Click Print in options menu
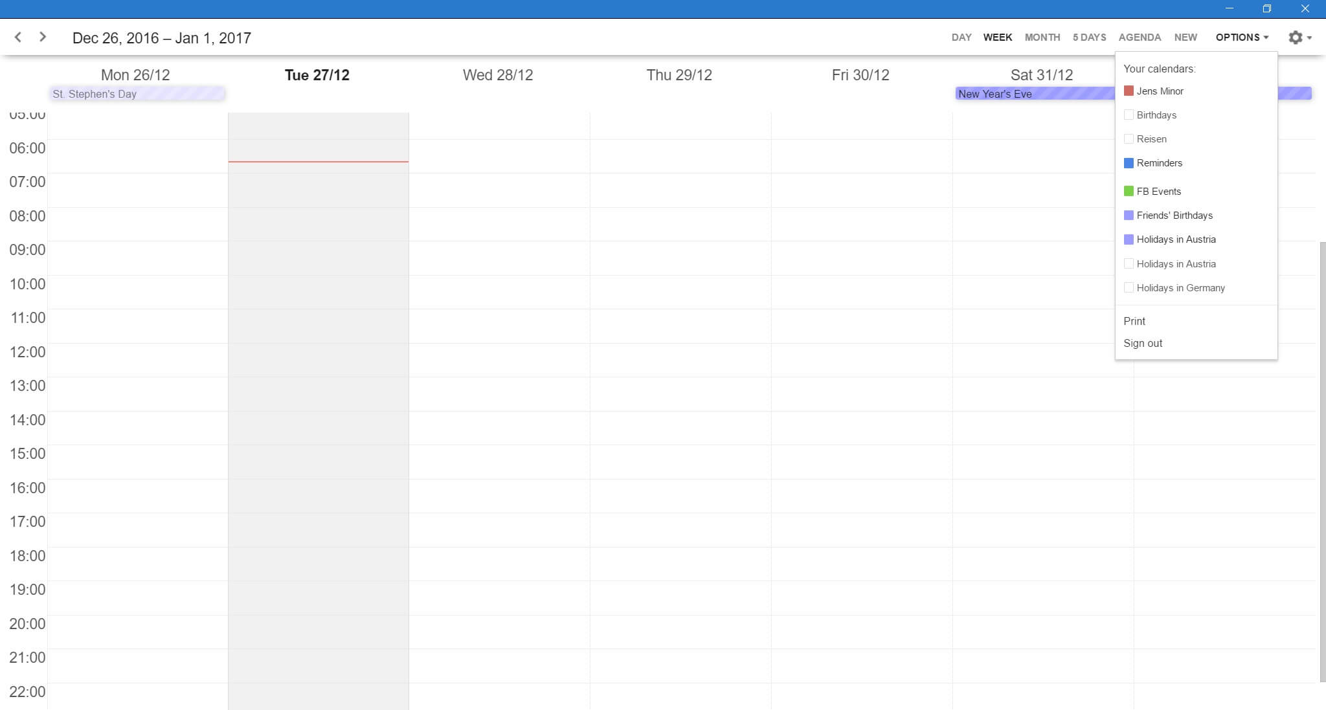 click(x=1134, y=321)
